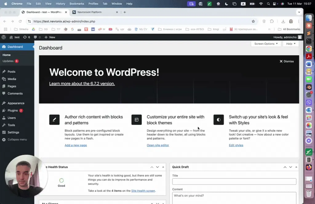315x204 pixels.
Task: Dismiss the Welcome to WordPress banner
Action: click(287, 61)
